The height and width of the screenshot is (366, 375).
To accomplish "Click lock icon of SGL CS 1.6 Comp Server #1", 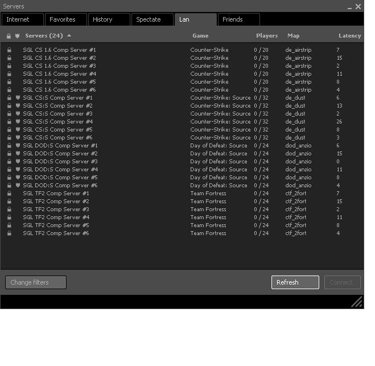I will point(9,50).
